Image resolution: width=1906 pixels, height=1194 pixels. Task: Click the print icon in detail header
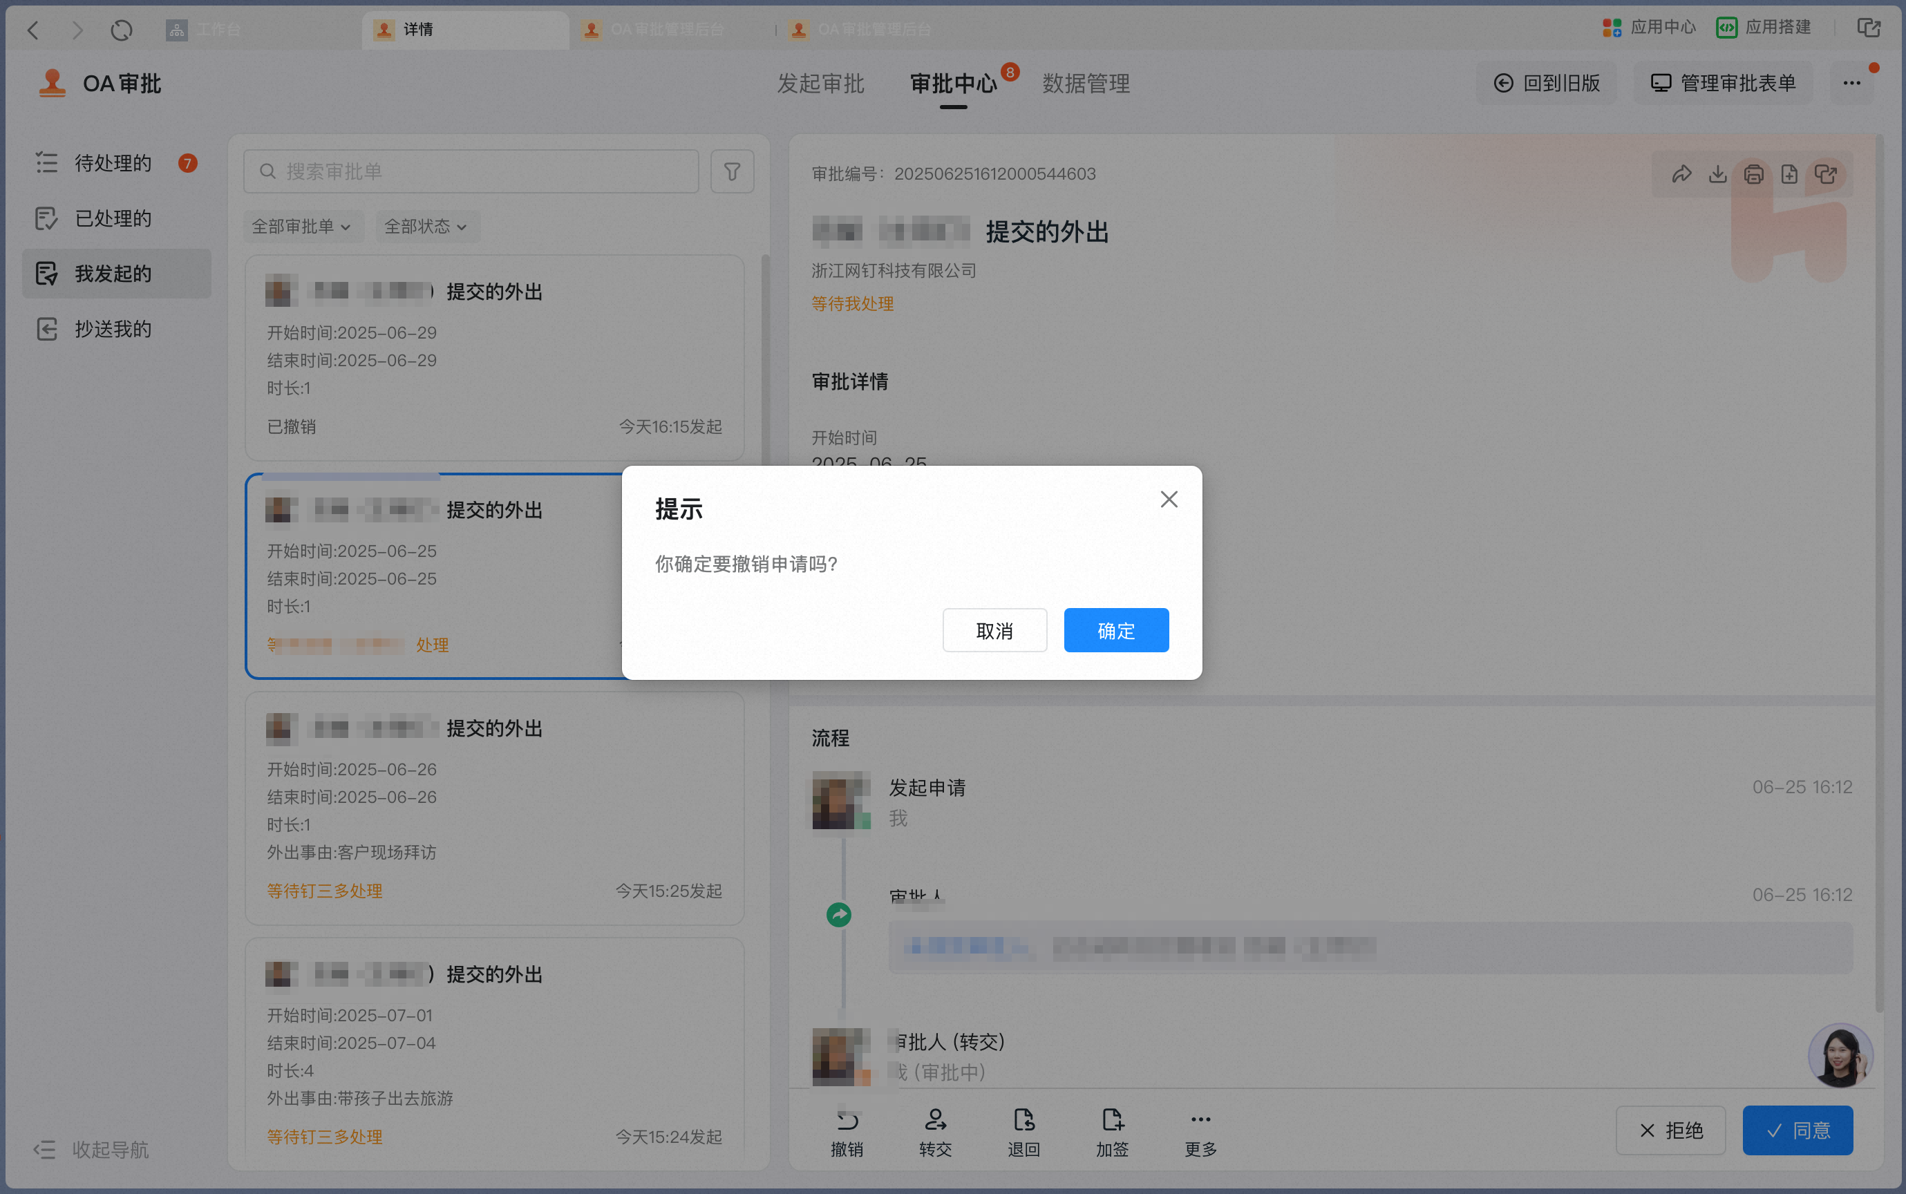coord(1753,173)
